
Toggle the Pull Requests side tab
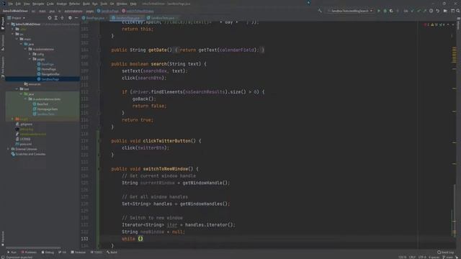[3, 68]
